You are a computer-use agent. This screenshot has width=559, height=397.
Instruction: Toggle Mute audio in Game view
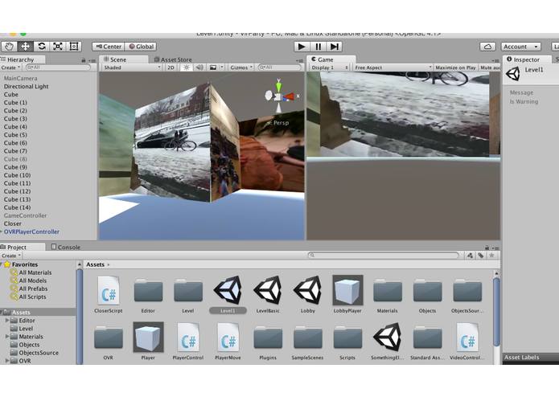tap(490, 68)
